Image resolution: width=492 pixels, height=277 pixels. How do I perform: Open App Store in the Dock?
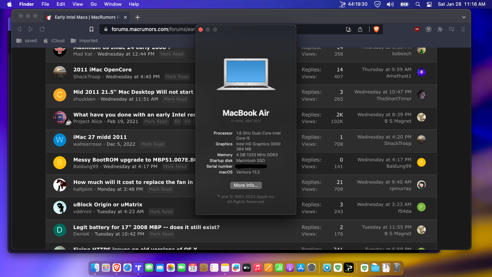click(x=301, y=268)
